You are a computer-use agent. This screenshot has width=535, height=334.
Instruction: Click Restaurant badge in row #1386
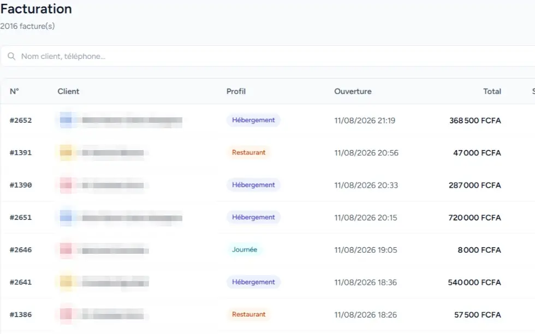click(x=248, y=314)
